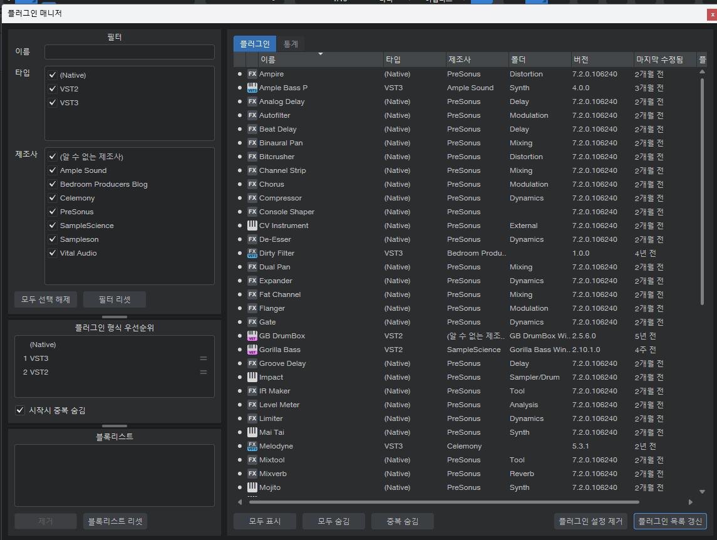Uncheck the Sampleson manufacturer filter
Viewport: 717px width, 540px height.
(53, 239)
